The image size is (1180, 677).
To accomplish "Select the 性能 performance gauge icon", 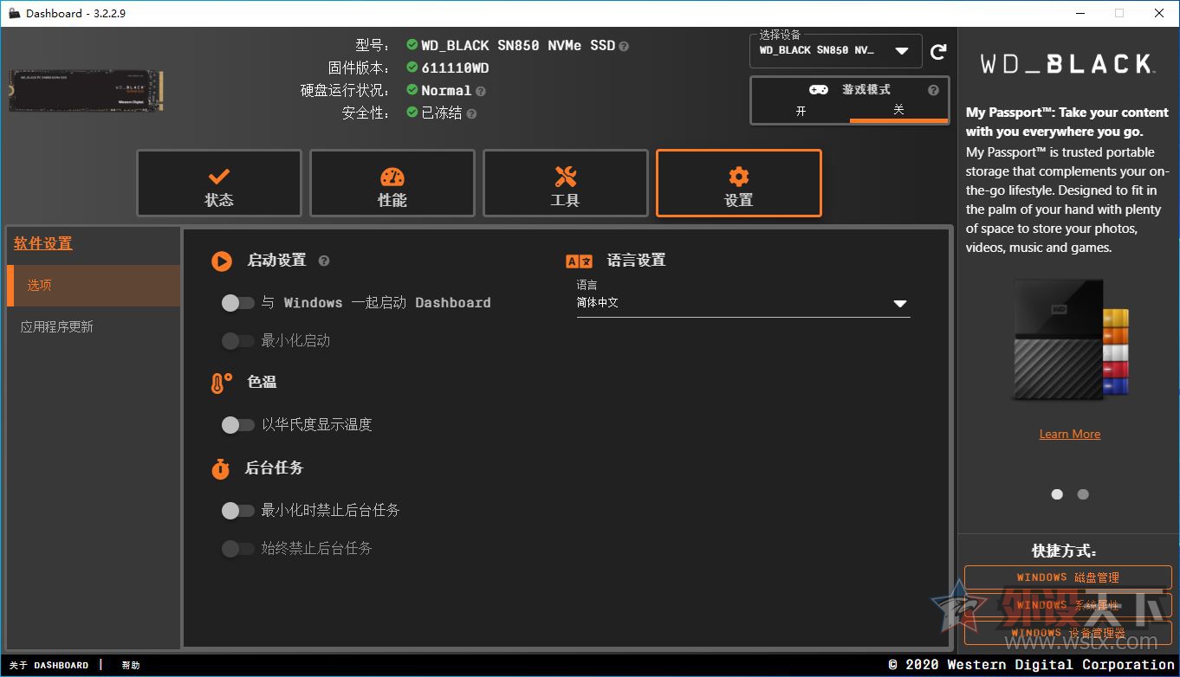I will pos(392,176).
